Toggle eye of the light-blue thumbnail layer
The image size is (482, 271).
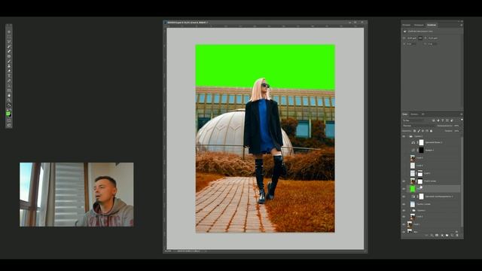click(404, 204)
